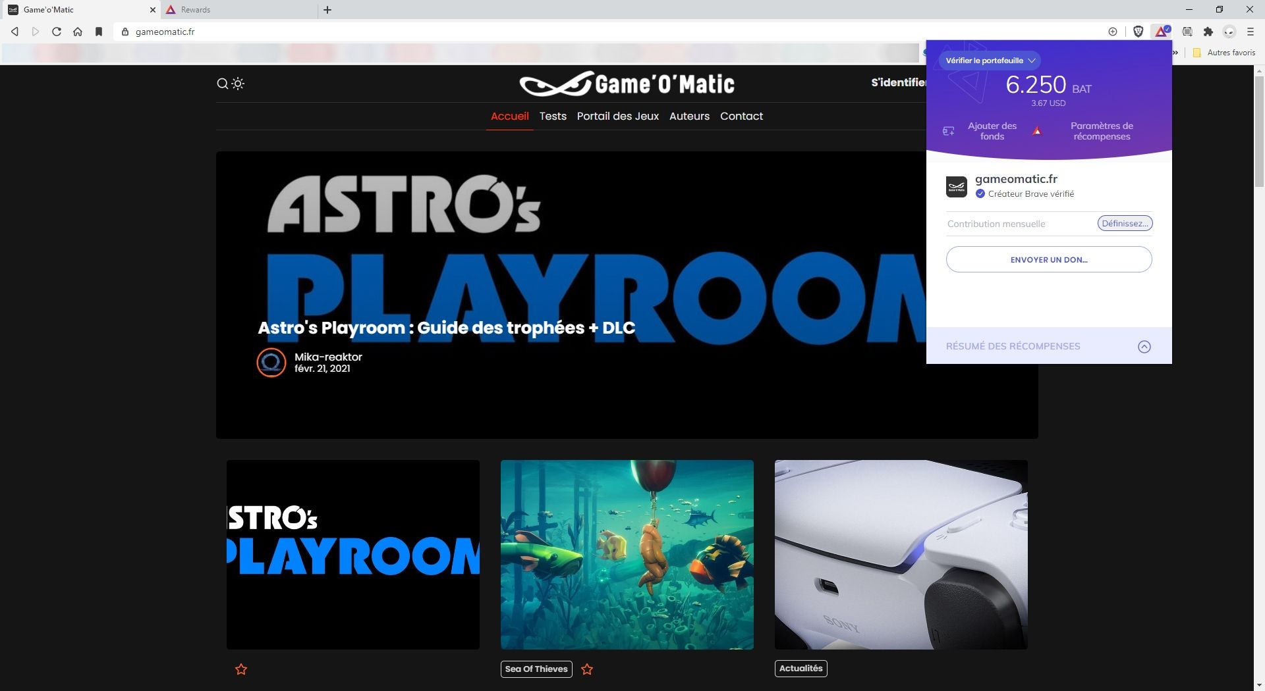Click the 6.250 BAT balance
Image resolution: width=1265 pixels, height=691 pixels.
(x=1049, y=85)
